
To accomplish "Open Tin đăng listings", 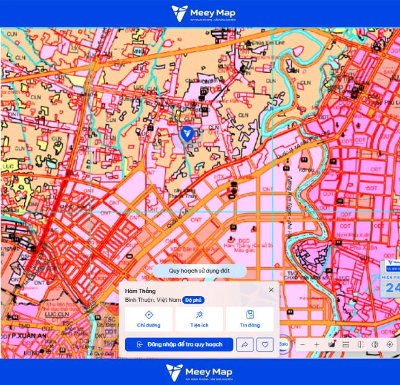I will pos(250,319).
